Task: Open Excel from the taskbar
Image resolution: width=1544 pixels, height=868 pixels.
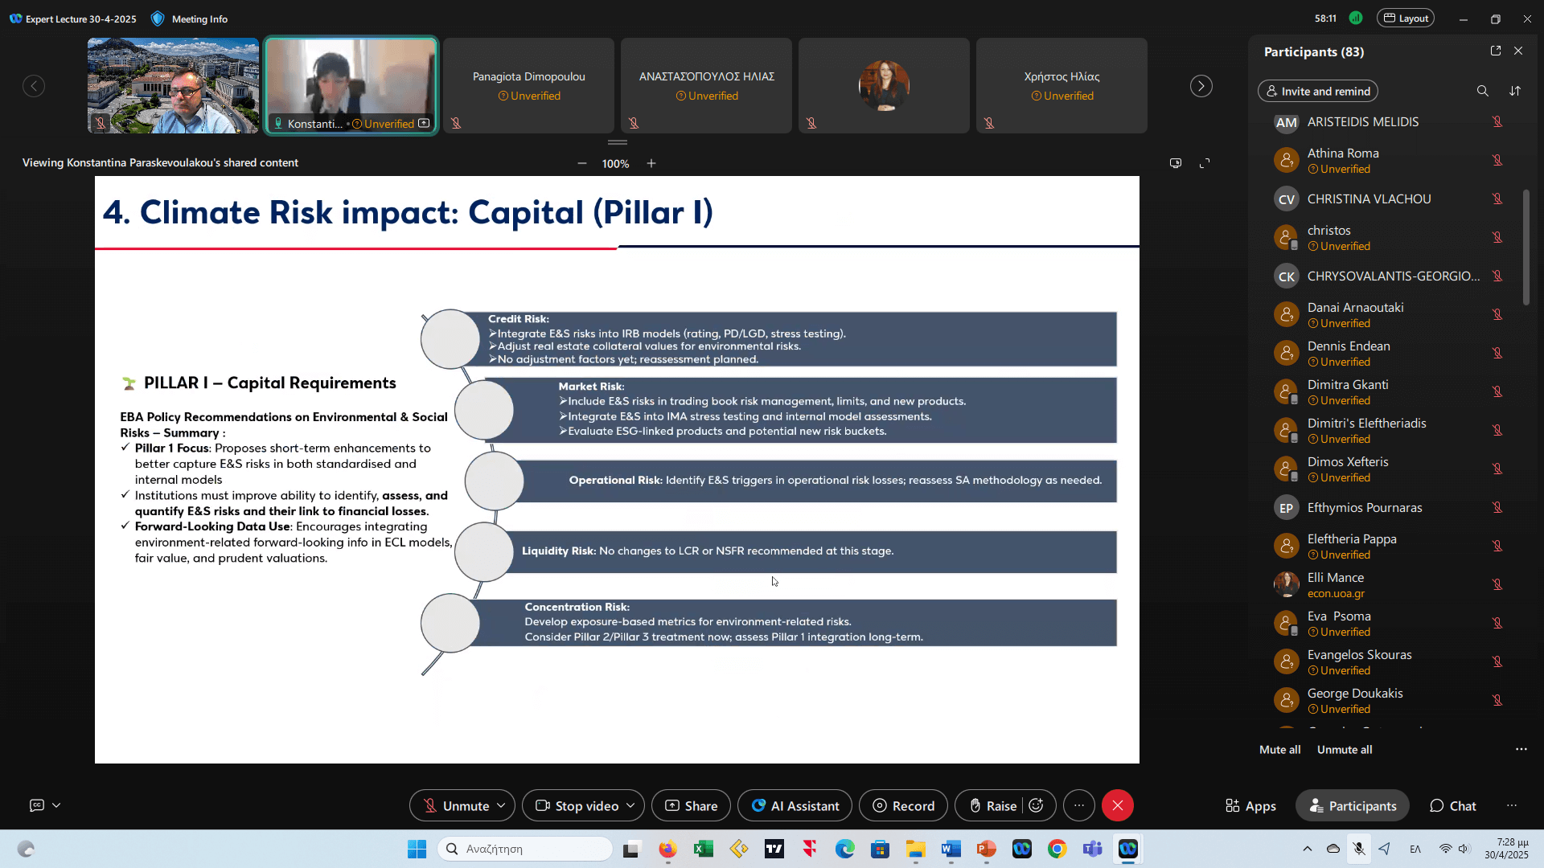Action: coord(704,849)
